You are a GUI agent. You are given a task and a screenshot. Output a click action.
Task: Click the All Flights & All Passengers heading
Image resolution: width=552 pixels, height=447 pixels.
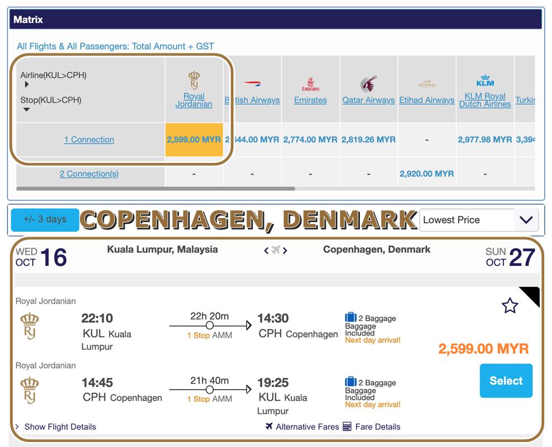tap(115, 46)
